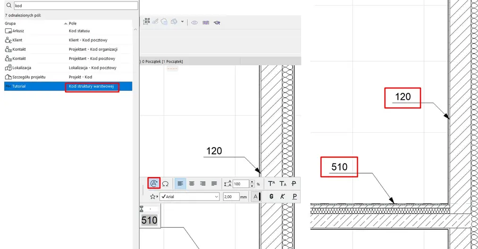The image size is (478, 249).
Task: Click the list scroll-up arrow
Action: click(x=135, y=30)
